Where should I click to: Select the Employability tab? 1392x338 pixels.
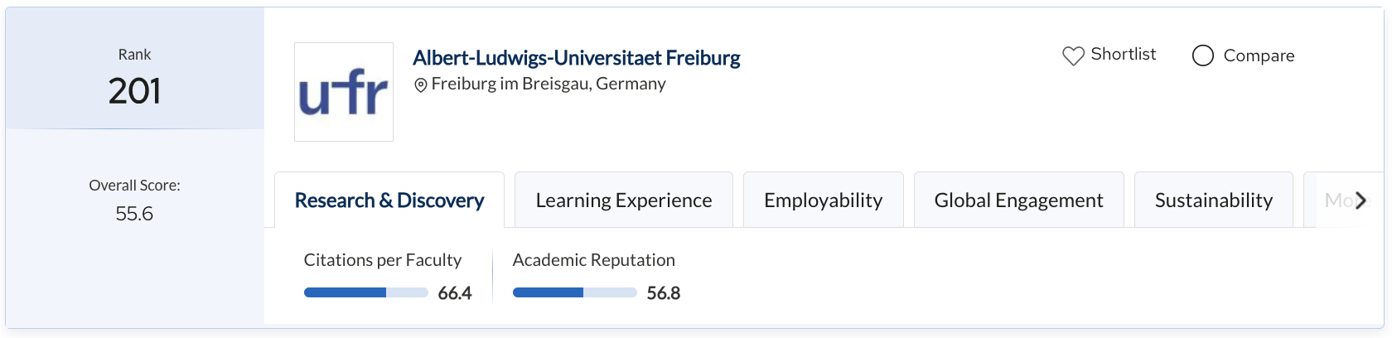[824, 200]
